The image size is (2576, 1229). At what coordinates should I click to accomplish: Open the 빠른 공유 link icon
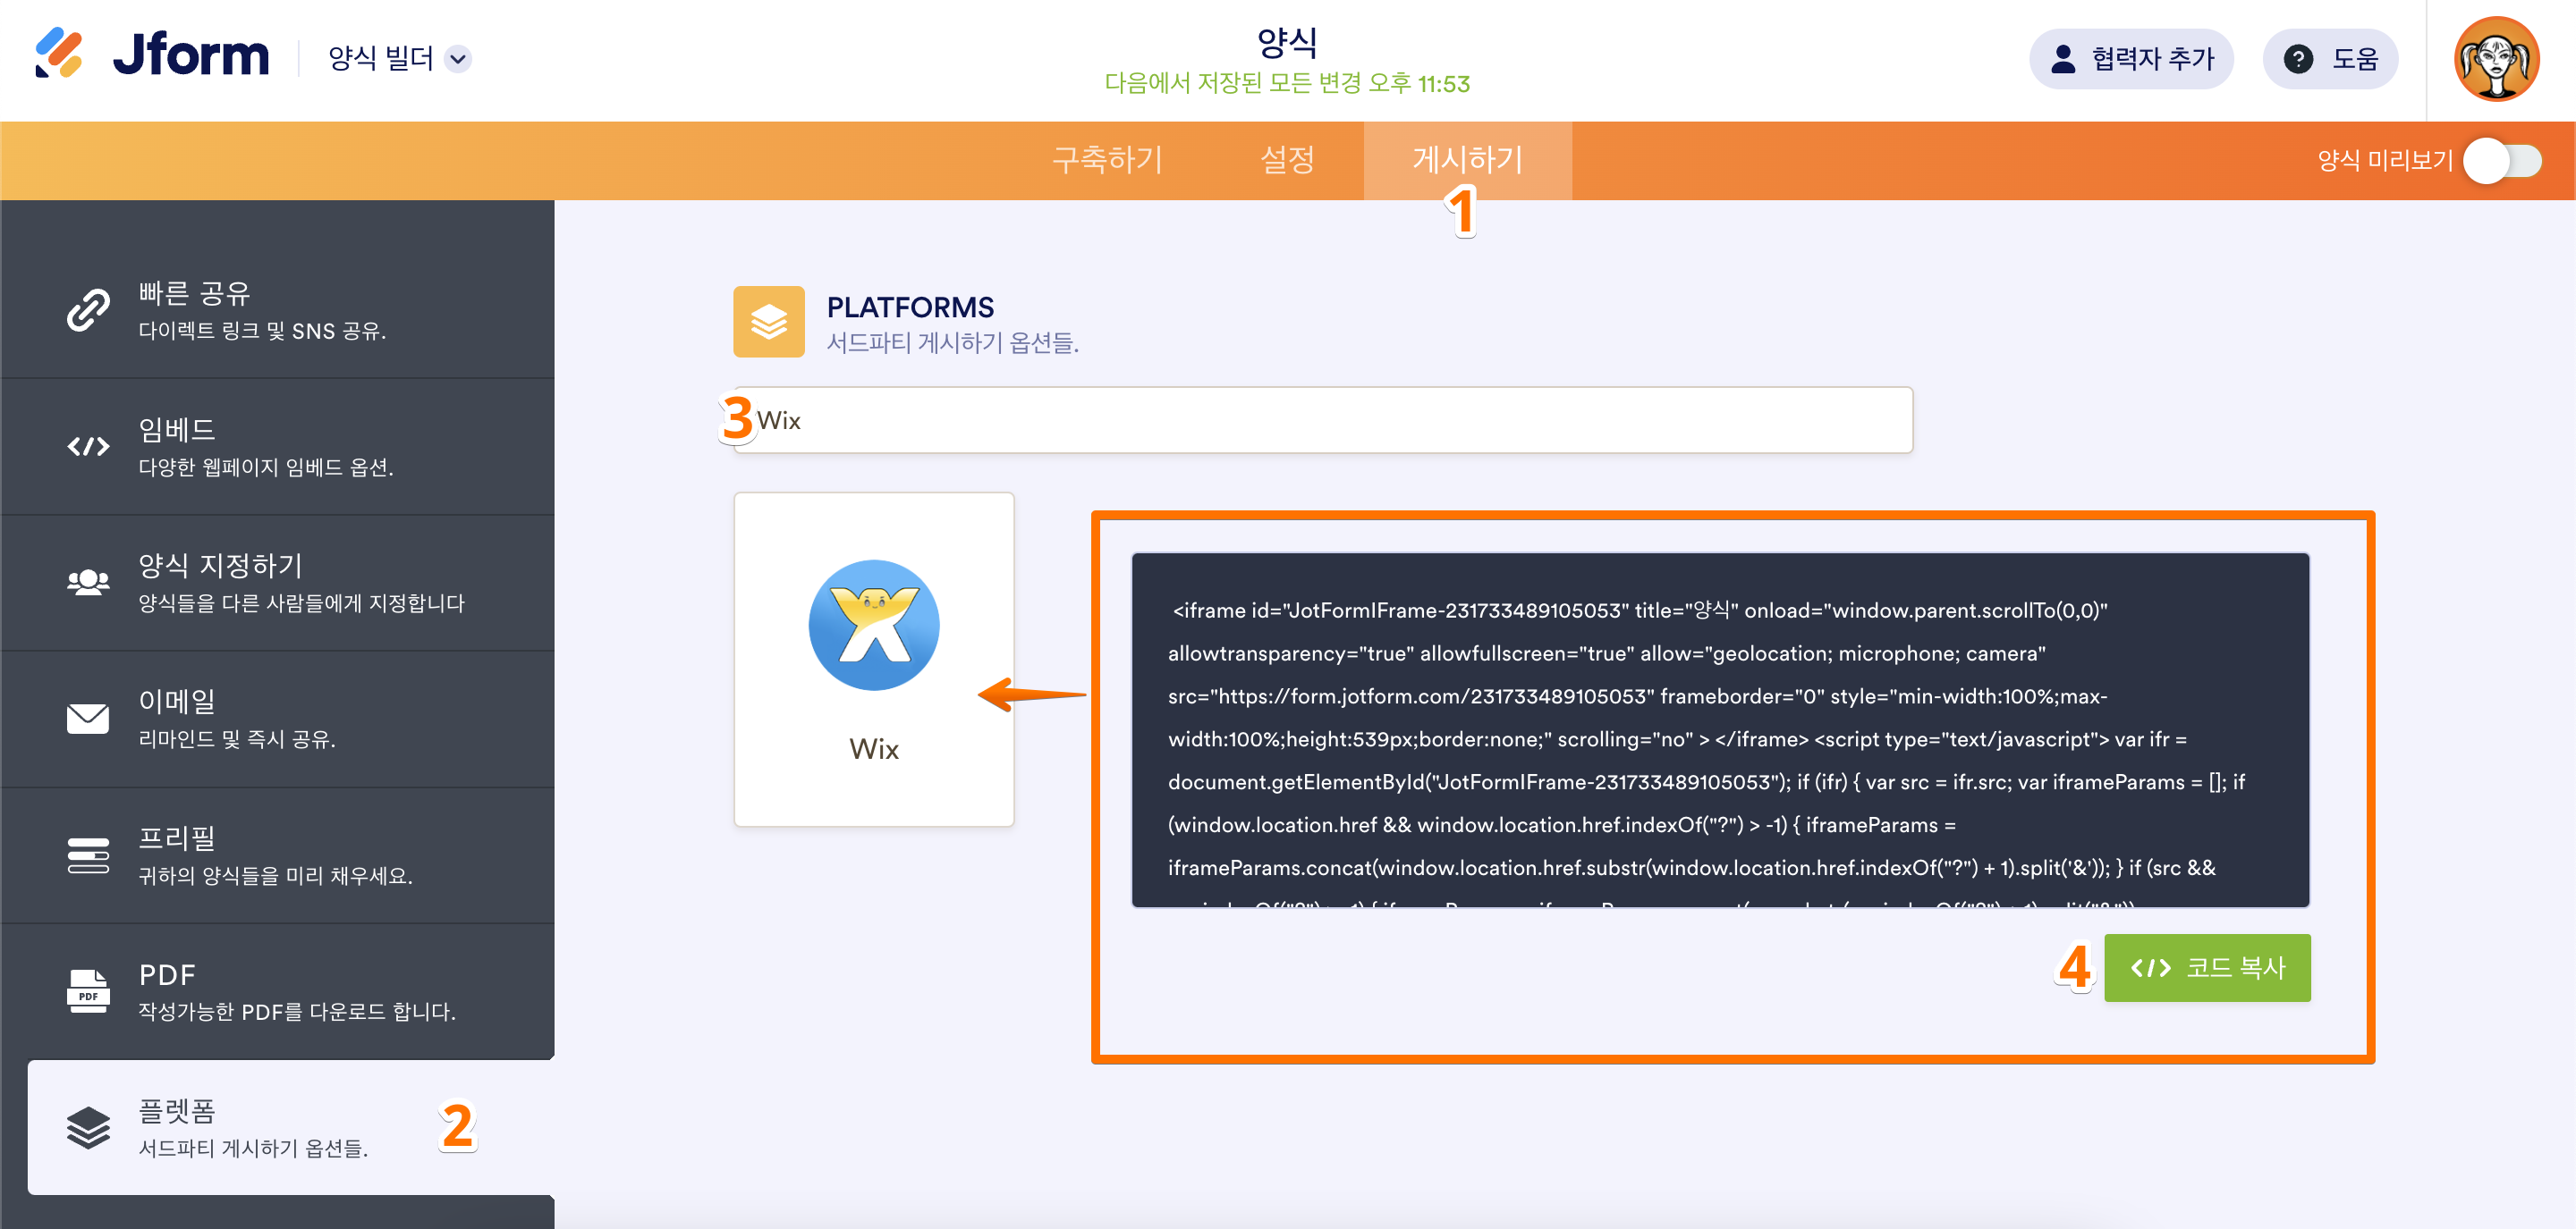(x=88, y=310)
